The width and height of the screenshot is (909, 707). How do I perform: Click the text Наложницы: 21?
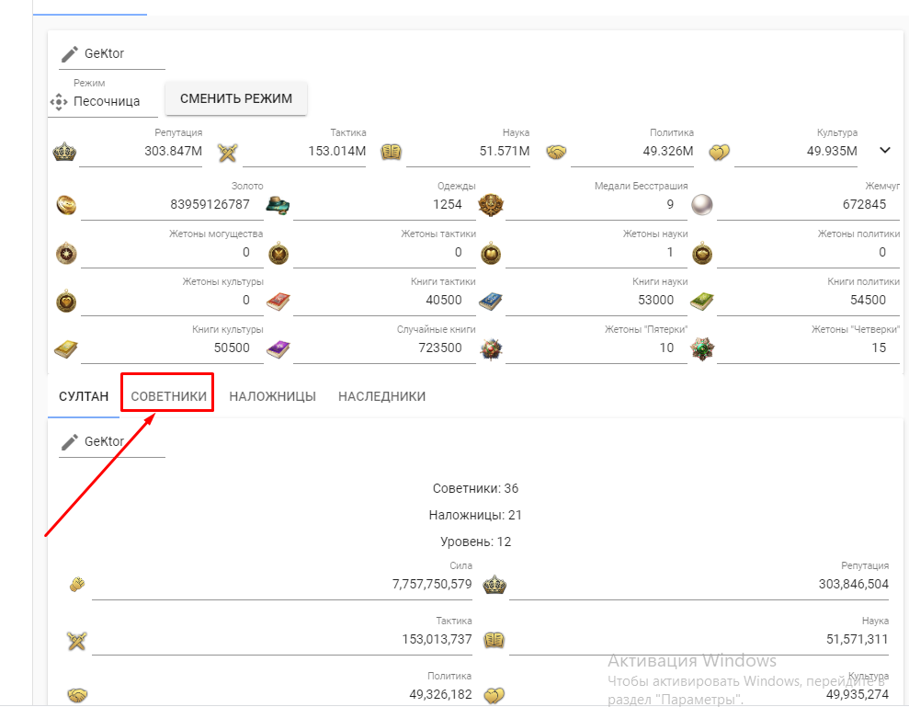click(x=475, y=515)
